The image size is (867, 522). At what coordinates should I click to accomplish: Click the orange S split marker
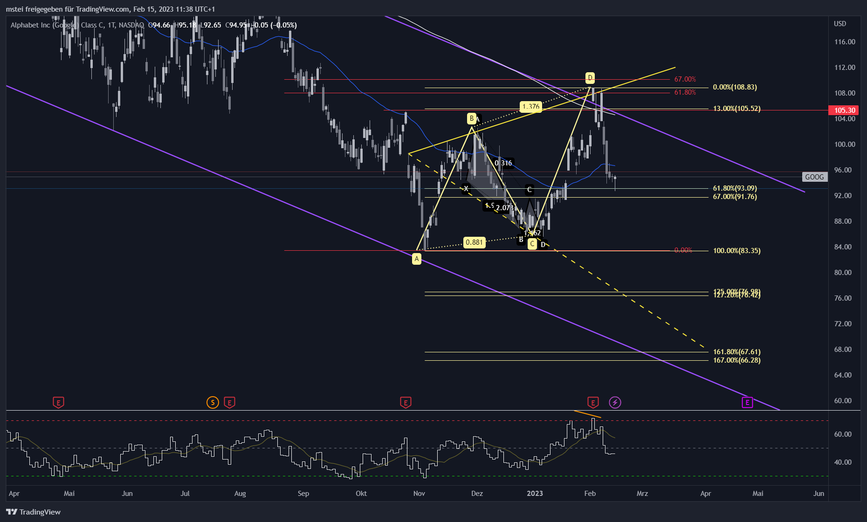tap(213, 402)
